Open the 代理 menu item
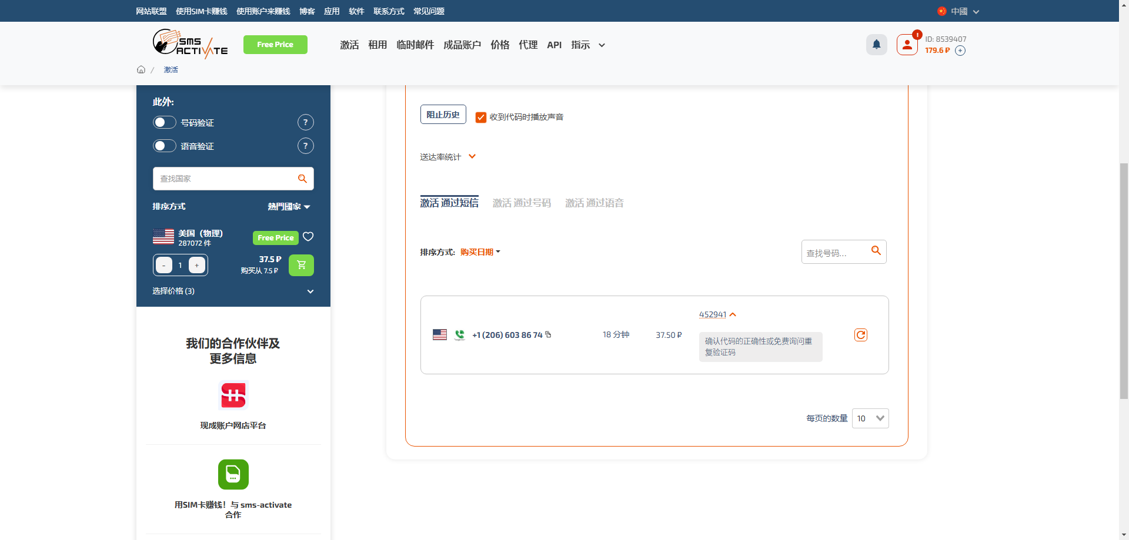The width and height of the screenshot is (1129, 540). [x=528, y=45]
